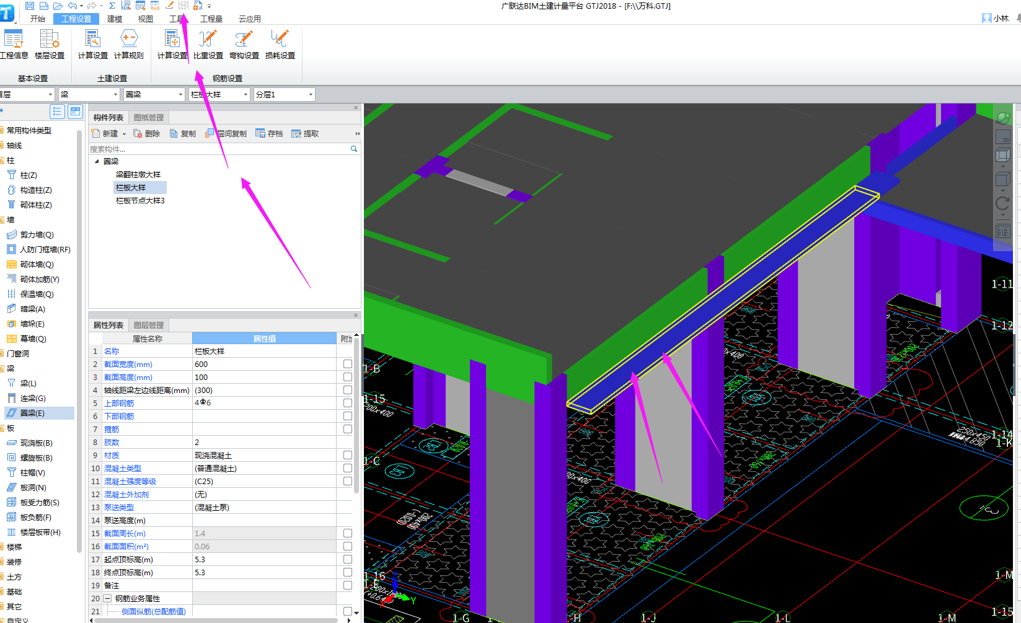Tick the 备注 attach checkbox
Screen dimensions: 1021x623
click(348, 585)
